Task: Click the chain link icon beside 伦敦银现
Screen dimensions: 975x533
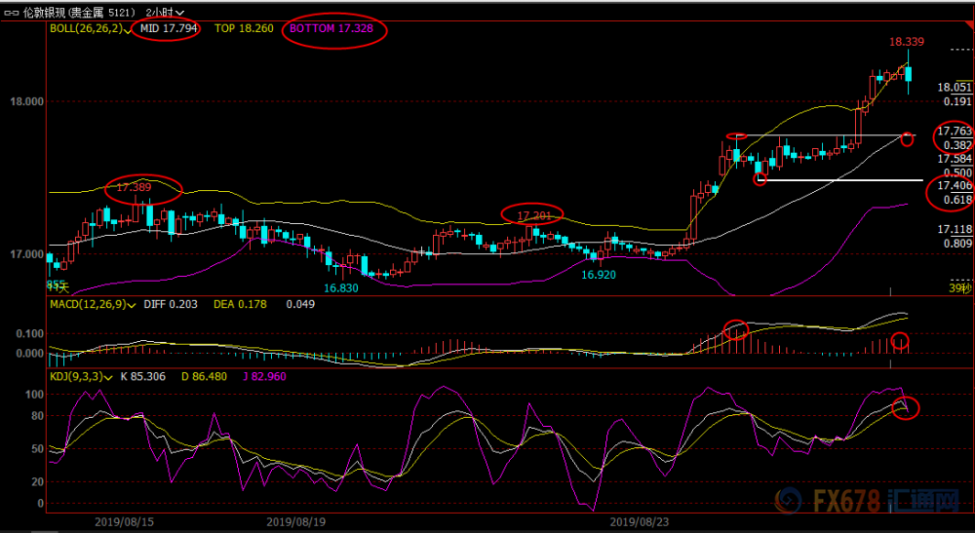Action: (13, 12)
